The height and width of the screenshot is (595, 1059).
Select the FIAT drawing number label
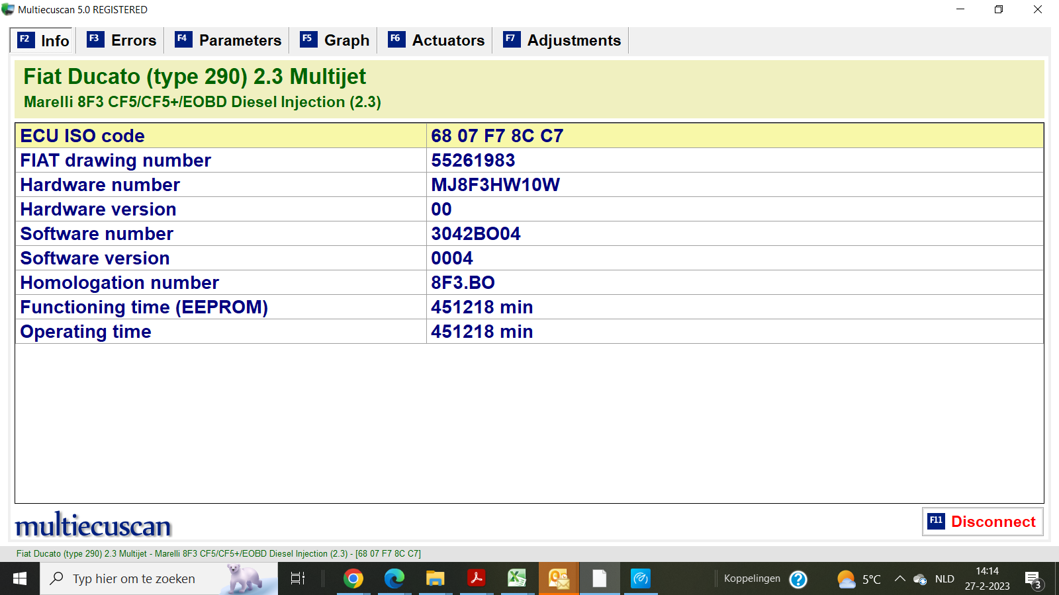coord(116,160)
